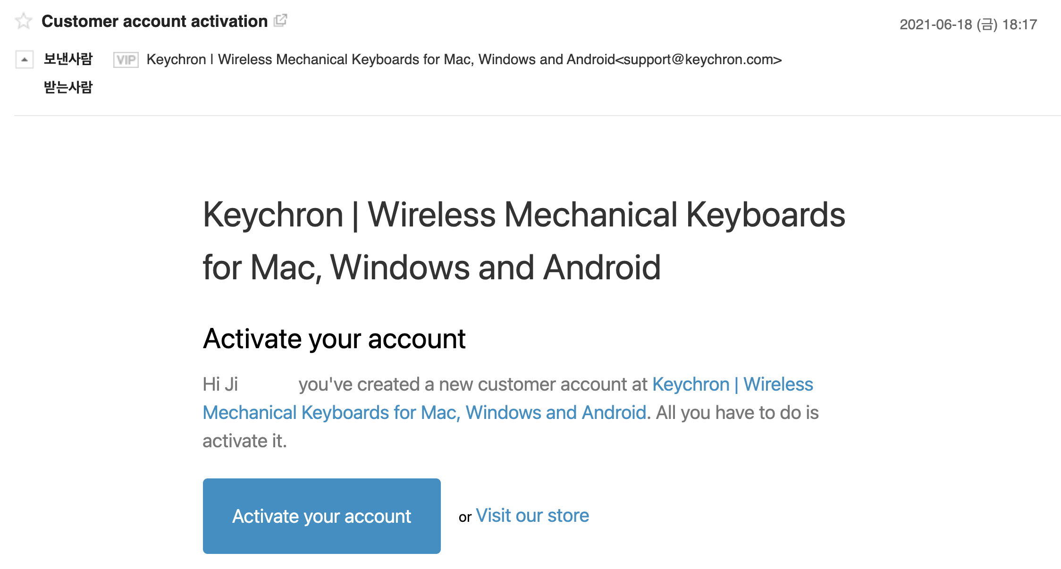This screenshot has width=1061, height=569.
Task: Click 'for Mac, Windows and Android' heading line
Action: (x=432, y=268)
